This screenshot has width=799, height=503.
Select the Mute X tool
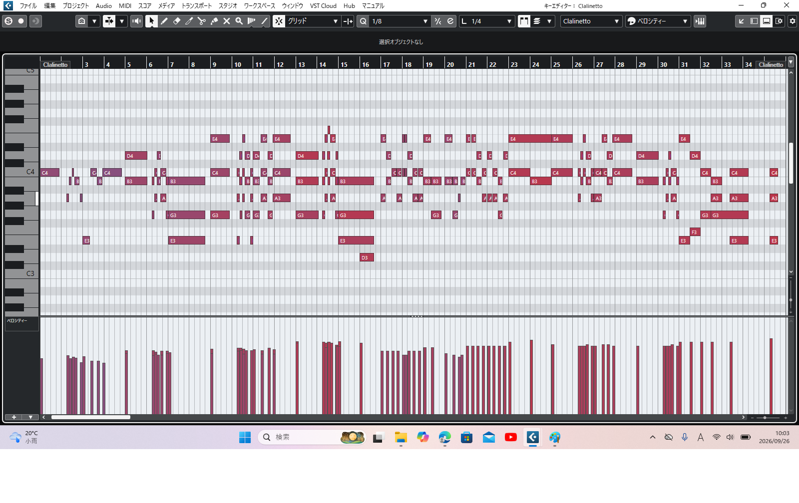coord(226,21)
